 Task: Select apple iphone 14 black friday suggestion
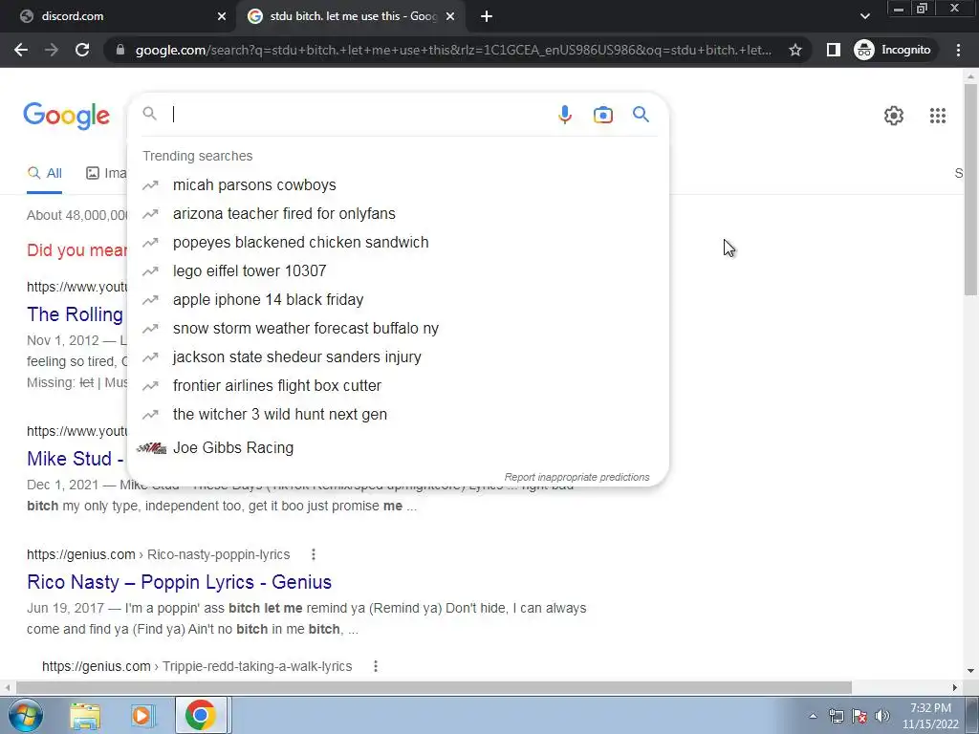click(398, 300)
